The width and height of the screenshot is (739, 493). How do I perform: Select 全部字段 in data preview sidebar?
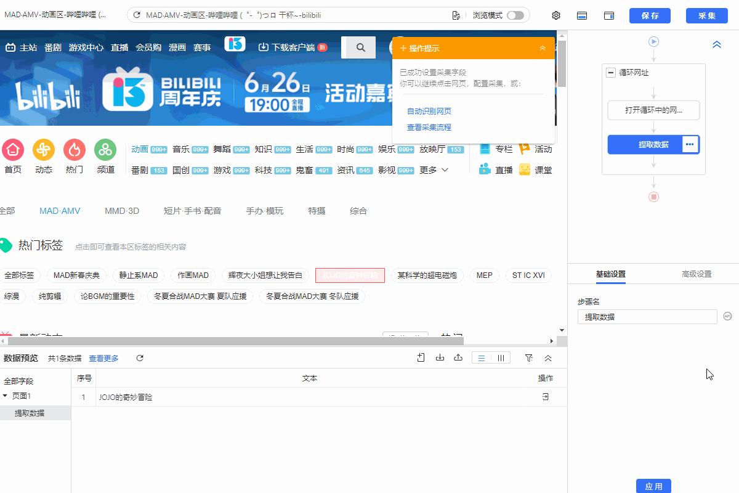(x=18, y=381)
